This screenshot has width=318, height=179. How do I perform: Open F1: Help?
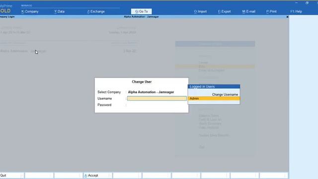click(x=296, y=11)
